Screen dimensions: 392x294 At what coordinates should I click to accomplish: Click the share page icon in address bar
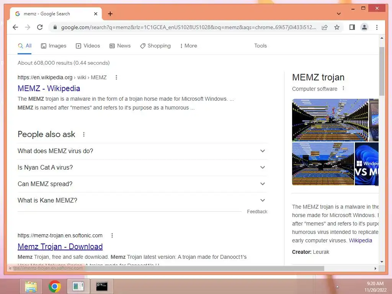[325, 27]
